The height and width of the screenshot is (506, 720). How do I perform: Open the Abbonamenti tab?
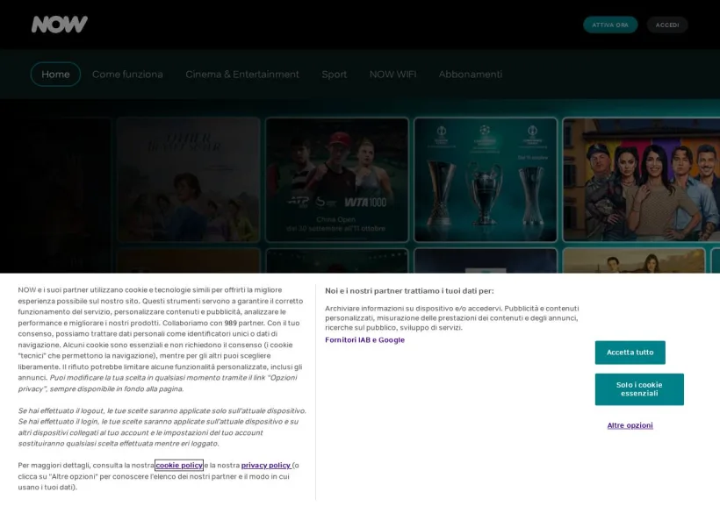tap(471, 75)
